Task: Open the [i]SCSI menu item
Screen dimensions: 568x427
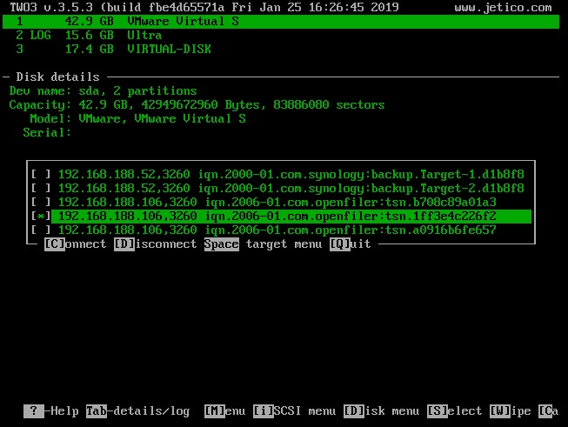Action: click(295, 411)
